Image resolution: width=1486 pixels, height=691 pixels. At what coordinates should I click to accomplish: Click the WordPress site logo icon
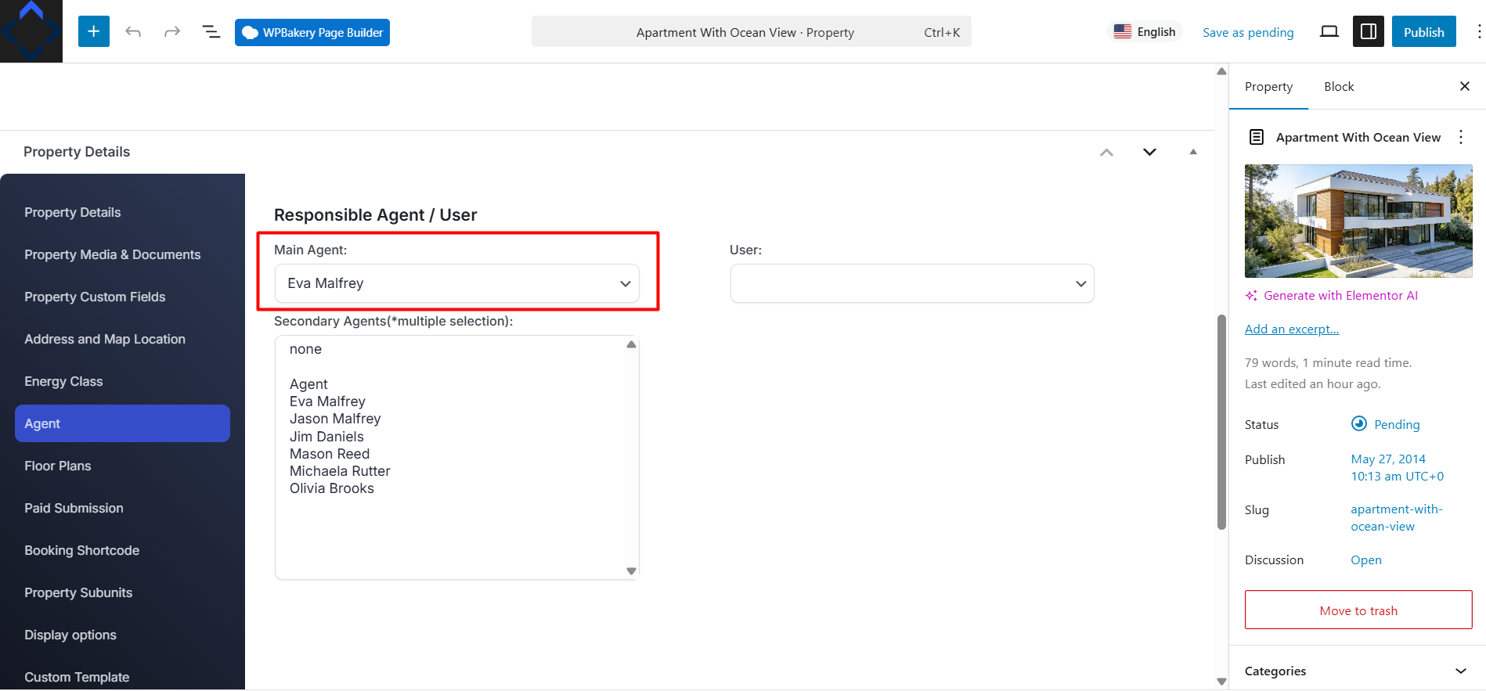tap(31, 31)
